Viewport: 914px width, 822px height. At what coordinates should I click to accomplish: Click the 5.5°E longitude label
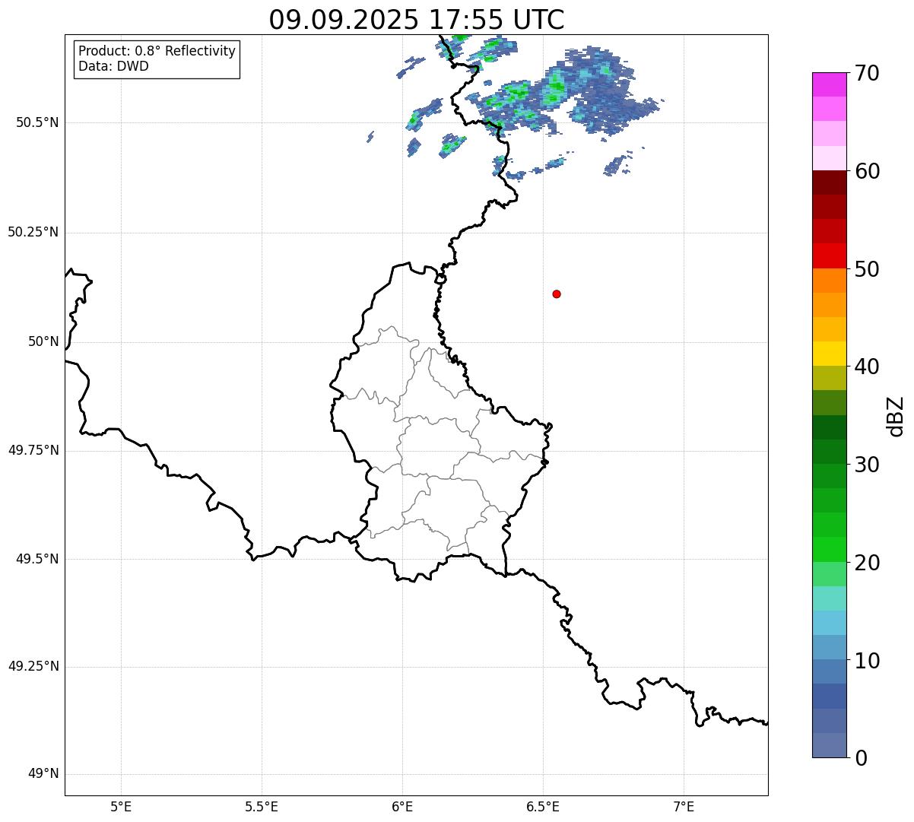[262, 807]
